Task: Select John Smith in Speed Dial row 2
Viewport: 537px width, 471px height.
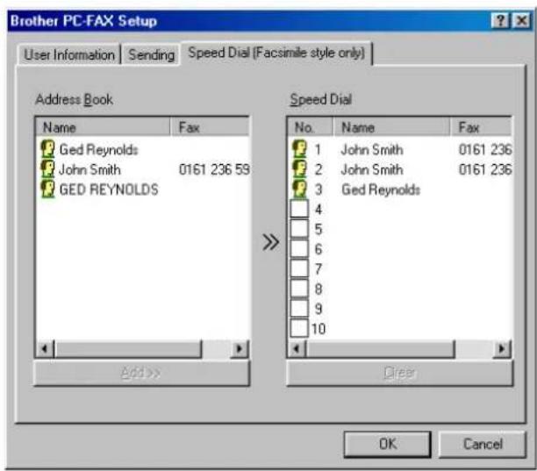Action: [x=372, y=169]
